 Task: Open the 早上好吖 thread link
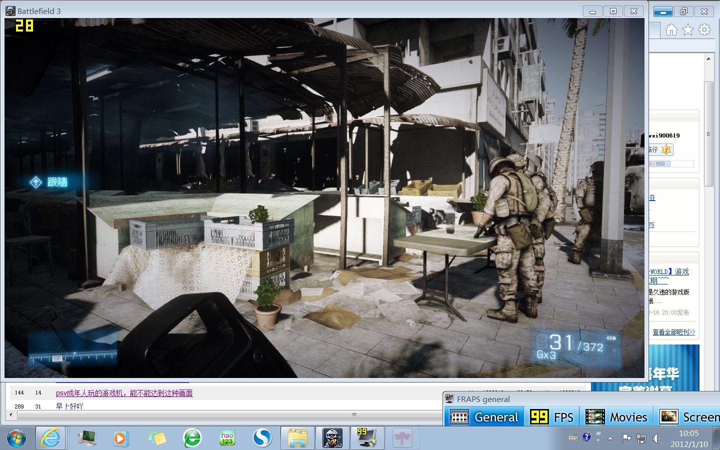point(69,406)
